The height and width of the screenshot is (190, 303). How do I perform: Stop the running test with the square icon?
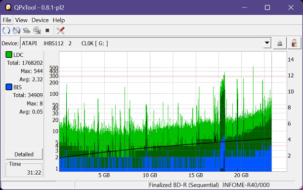[47, 31]
